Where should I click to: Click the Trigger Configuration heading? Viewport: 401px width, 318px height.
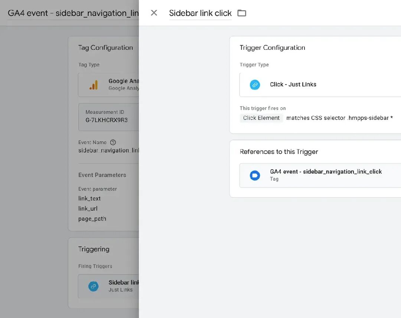(x=272, y=47)
